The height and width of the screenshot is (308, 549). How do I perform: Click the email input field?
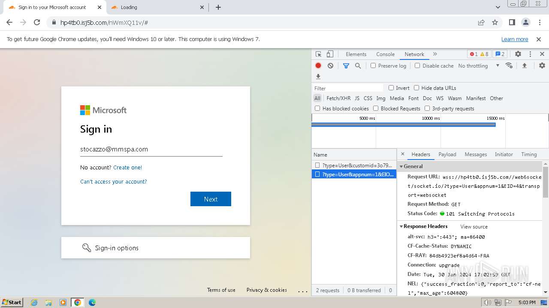pos(151,149)
